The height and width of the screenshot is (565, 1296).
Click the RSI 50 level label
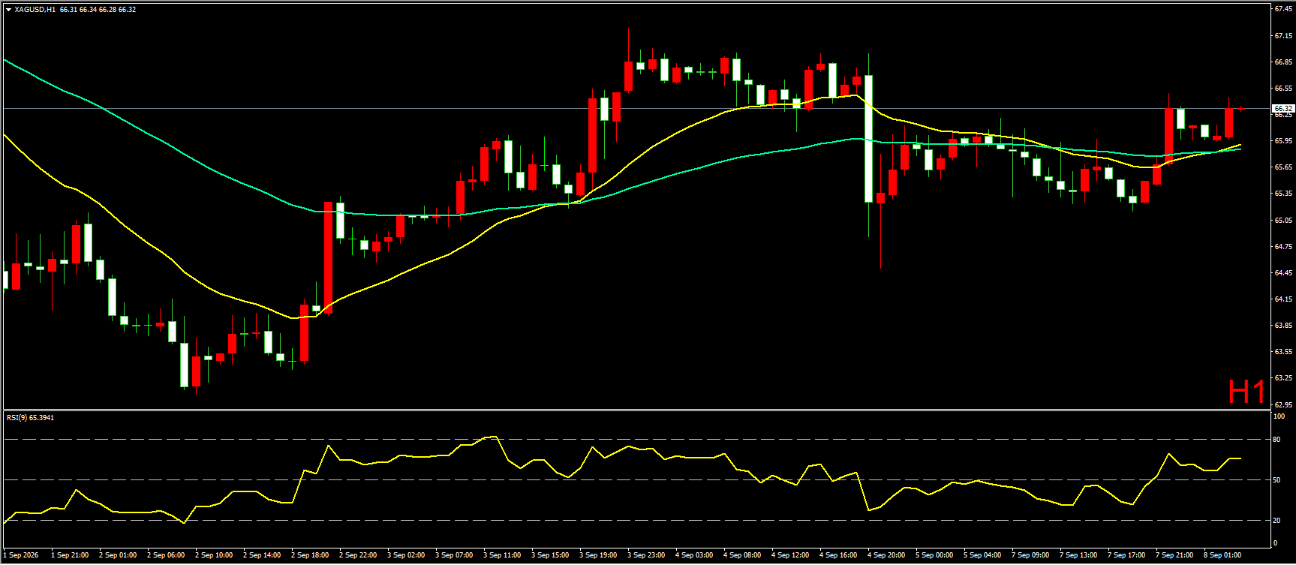pos(1278,479)
